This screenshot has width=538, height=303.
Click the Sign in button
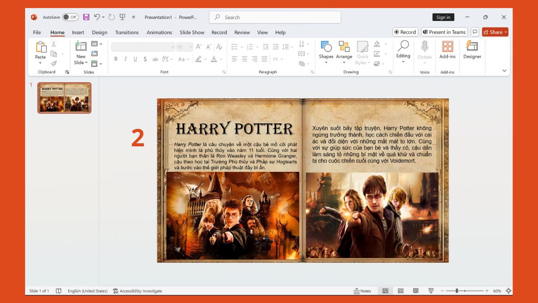click(x=443, y=17)
